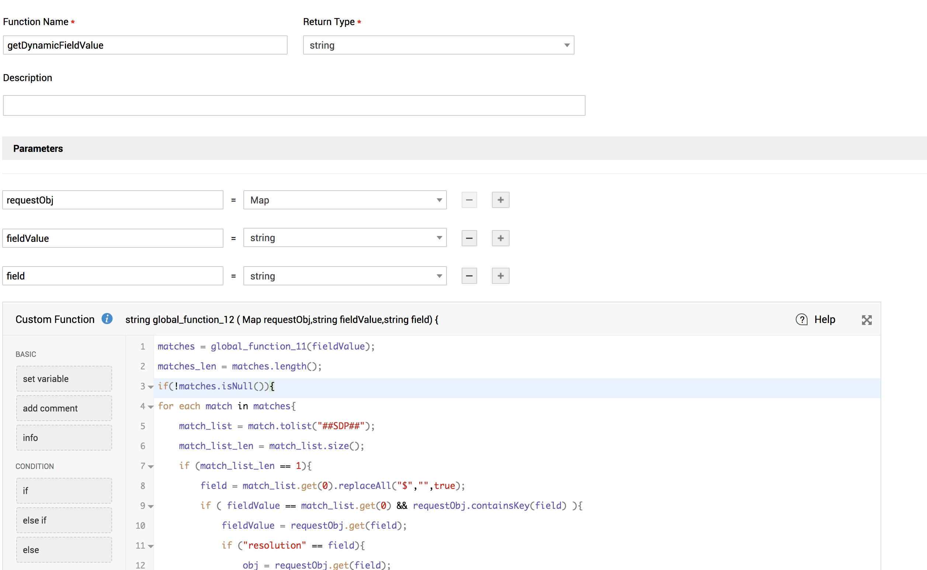The width and height of the screenshot is (927, 570).
Task: Expand the code editor to fullscreen
Action: point(866,320)
